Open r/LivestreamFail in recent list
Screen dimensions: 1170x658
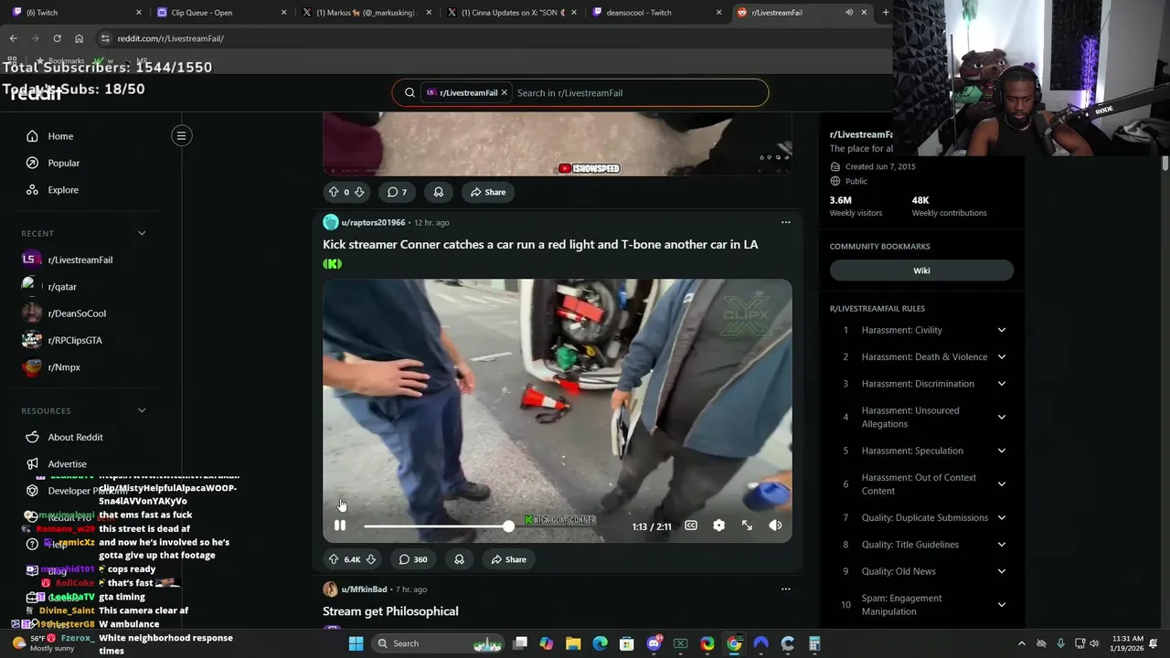coord(80,260)
